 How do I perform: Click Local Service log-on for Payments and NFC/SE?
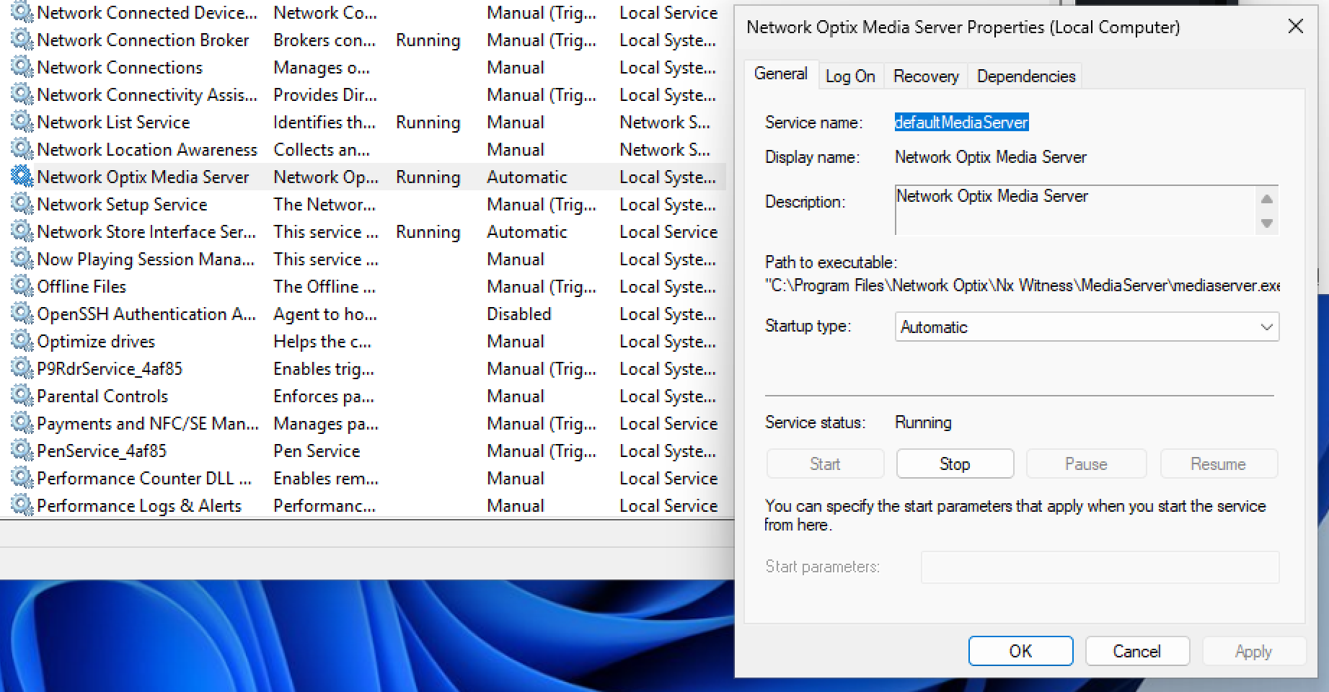click(668, 424)
